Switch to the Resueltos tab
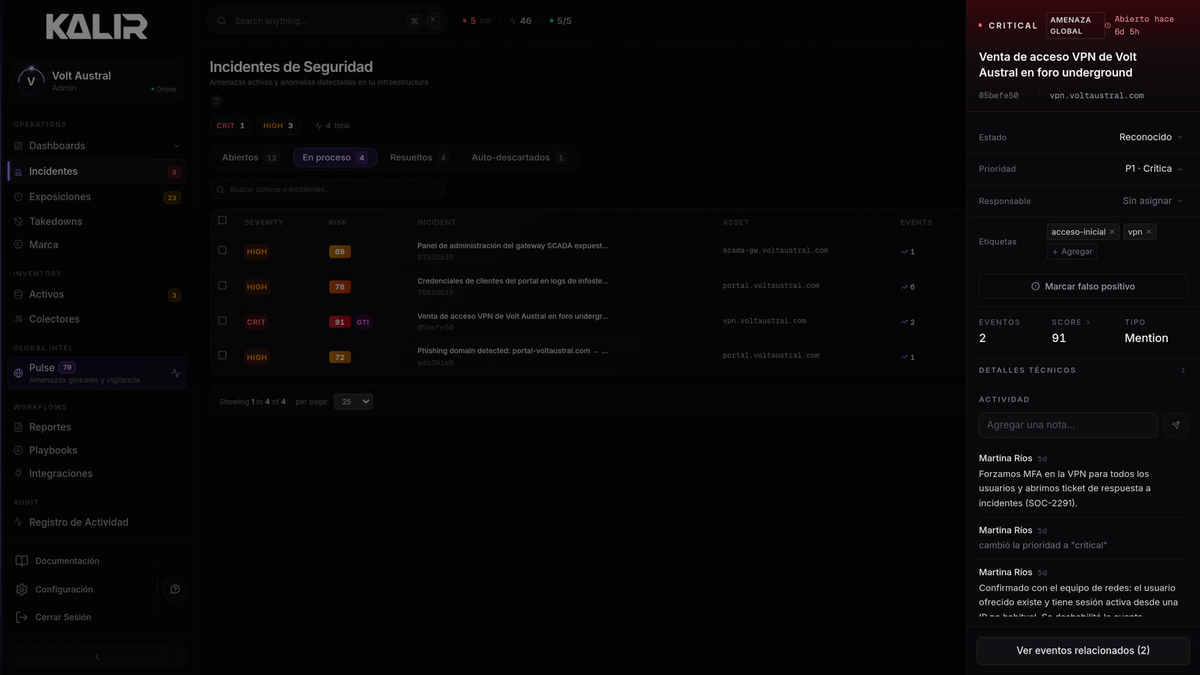Viewport: 1200px width, 675px height. click(418, 158)
